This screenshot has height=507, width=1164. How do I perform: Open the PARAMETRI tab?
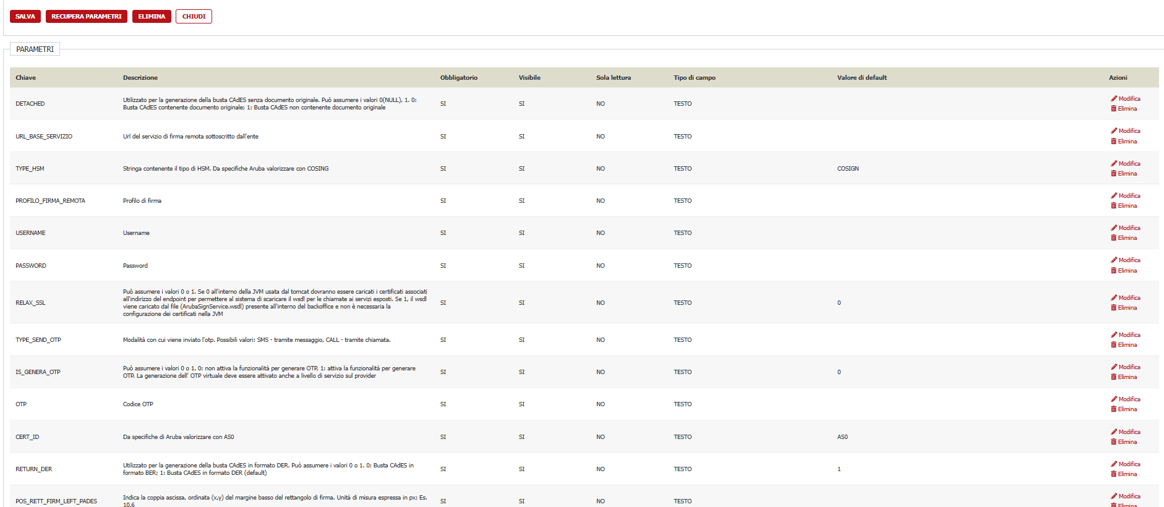coord(35,49)
